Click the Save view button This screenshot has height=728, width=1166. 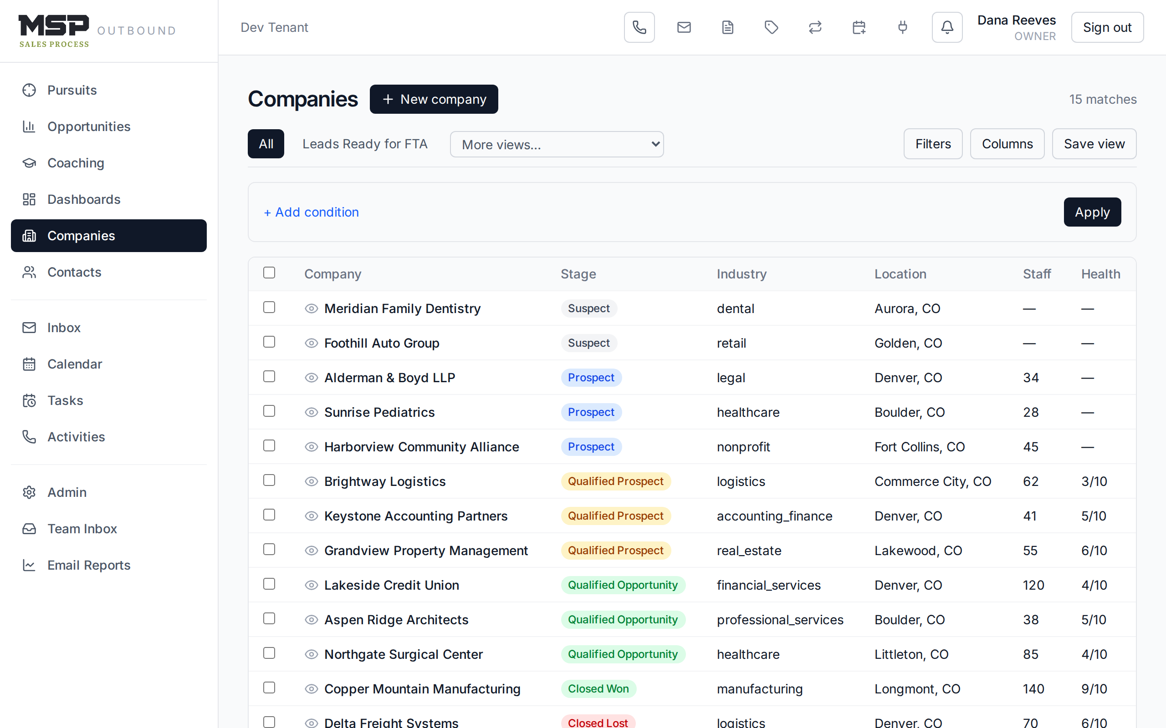pos(1094,144)
